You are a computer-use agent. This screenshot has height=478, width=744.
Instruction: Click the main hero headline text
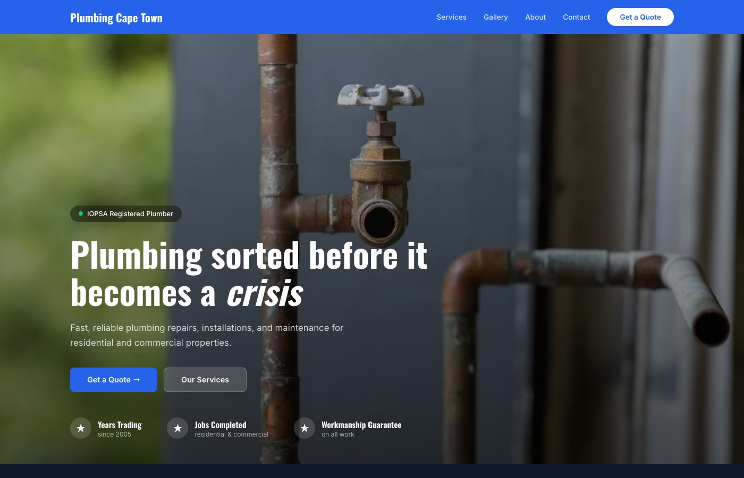(249, 274)
